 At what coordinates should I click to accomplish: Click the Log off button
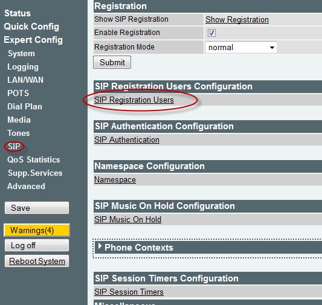37,245
